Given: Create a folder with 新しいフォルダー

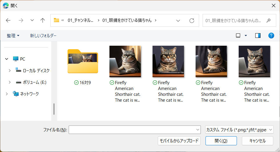Looking at the screenshot, I should click(43, 36).
